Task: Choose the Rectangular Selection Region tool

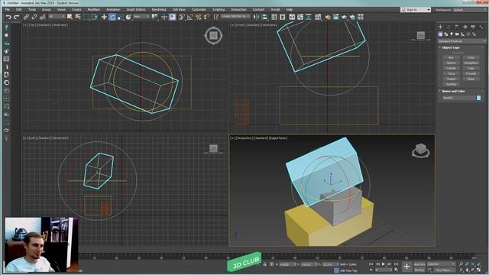Action: (86, 17)
